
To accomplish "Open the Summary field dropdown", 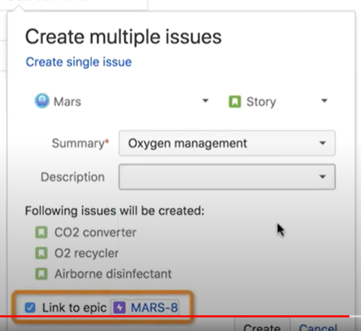I will click(322, 143).
